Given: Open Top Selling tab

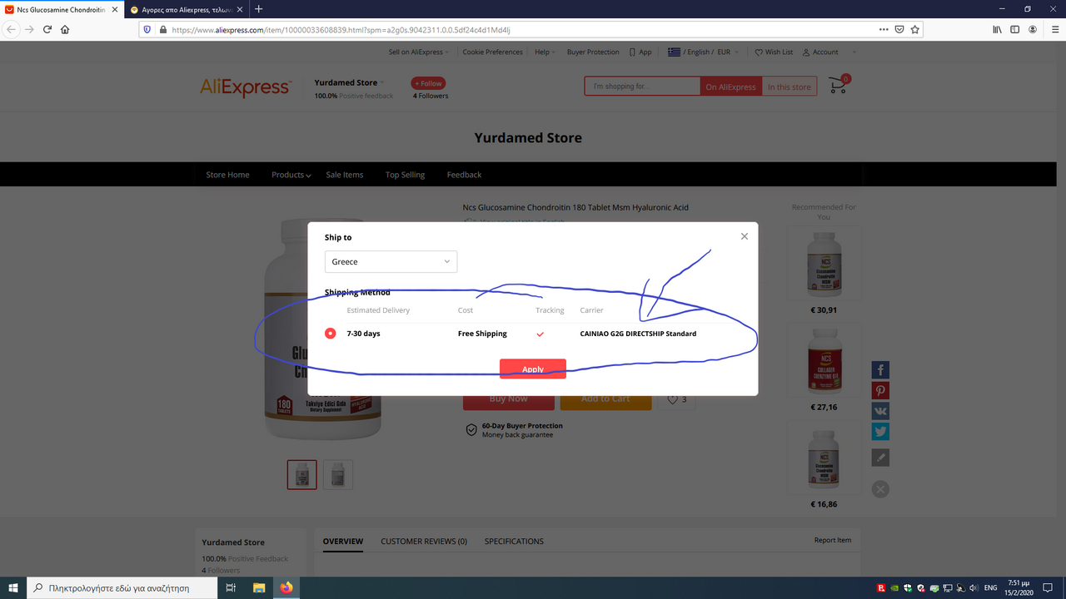Looking at the screenshot, I should tap(405, 175).
